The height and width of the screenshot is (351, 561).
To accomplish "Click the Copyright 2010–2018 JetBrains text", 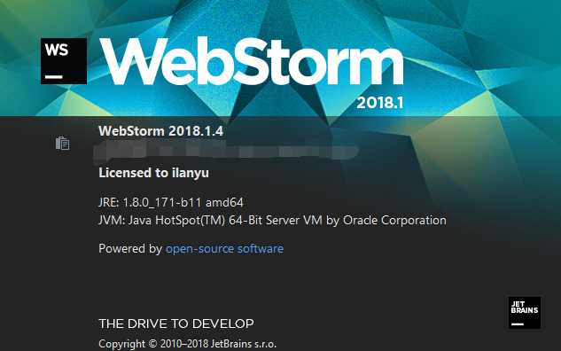I will [188, 344].
